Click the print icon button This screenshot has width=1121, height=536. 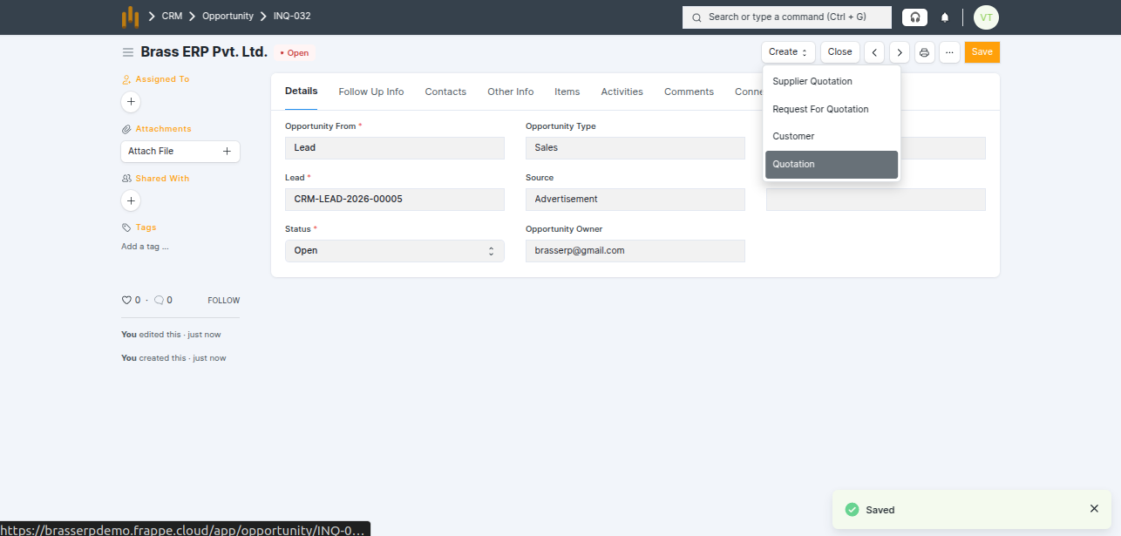tap(924, 52)
